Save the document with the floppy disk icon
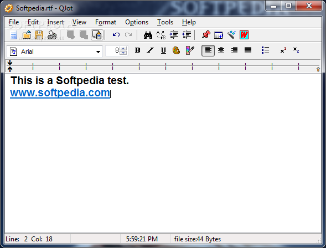The image size is (326, 248). tap(39, 35)
